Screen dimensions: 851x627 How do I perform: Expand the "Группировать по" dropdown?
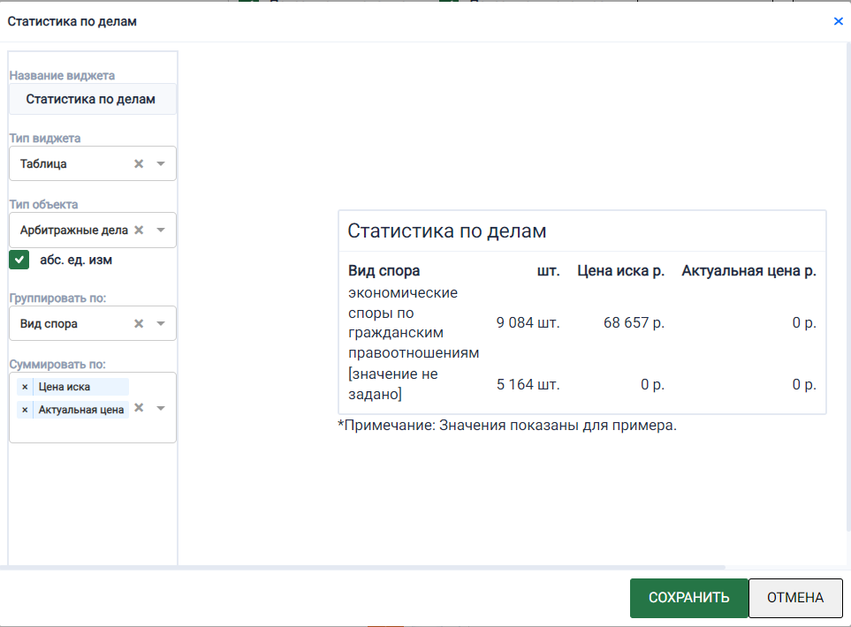tap(161, 323)
